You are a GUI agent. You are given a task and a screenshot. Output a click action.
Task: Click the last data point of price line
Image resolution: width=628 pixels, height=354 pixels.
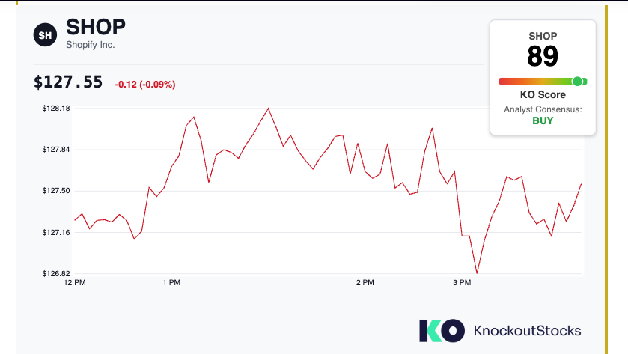(581, 184)
